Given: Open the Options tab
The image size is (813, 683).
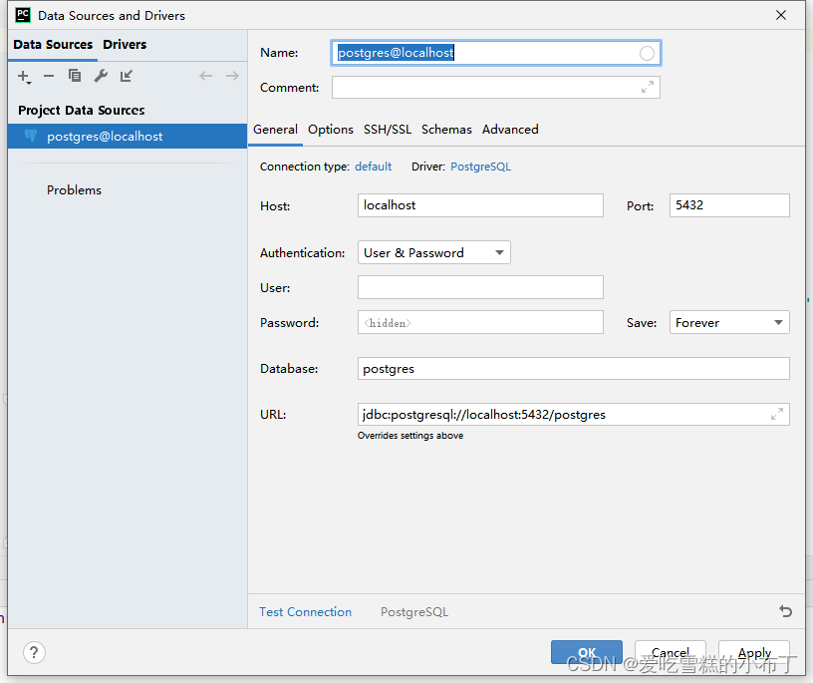Looking at the screenshot, I should coord(331,130).
